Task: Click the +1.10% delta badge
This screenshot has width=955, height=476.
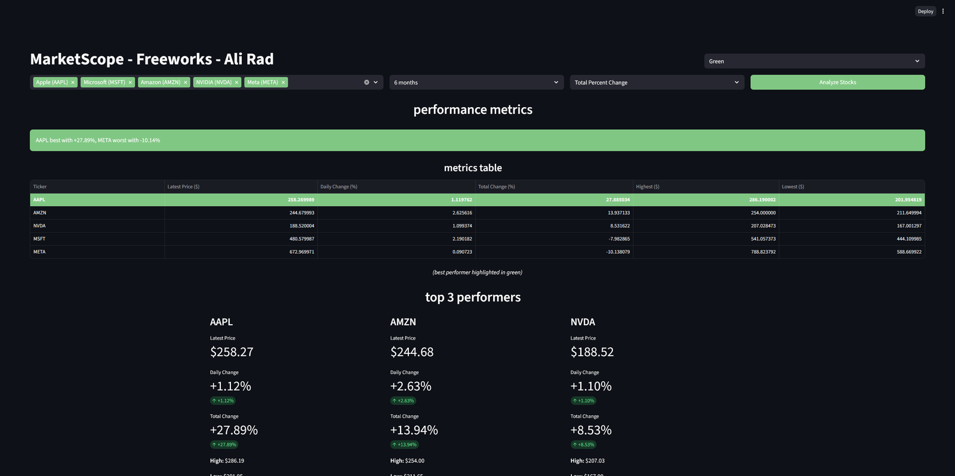Action: [584, 401]
